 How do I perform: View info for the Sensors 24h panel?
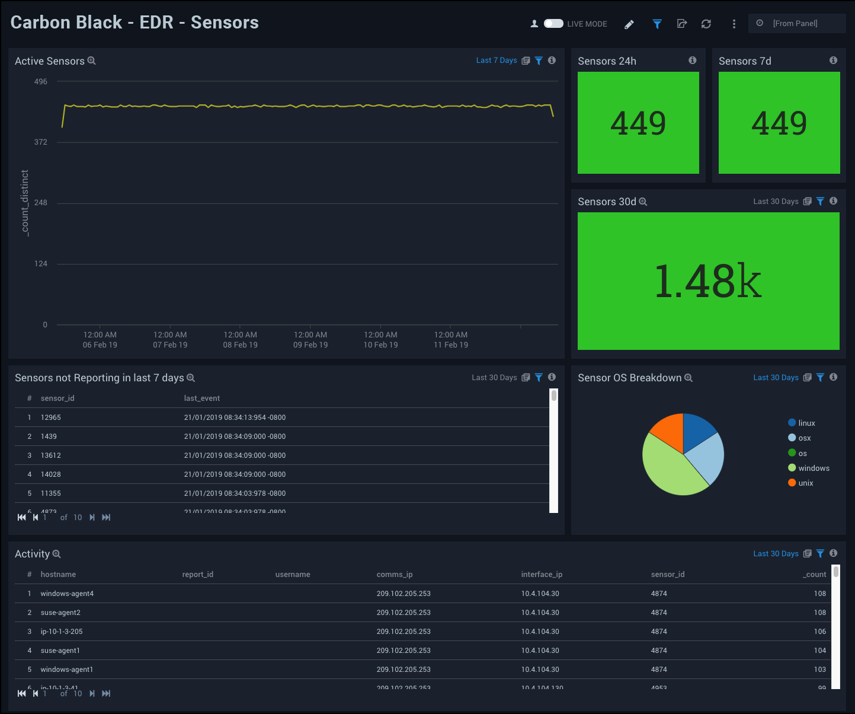click(x=692, y=60)
